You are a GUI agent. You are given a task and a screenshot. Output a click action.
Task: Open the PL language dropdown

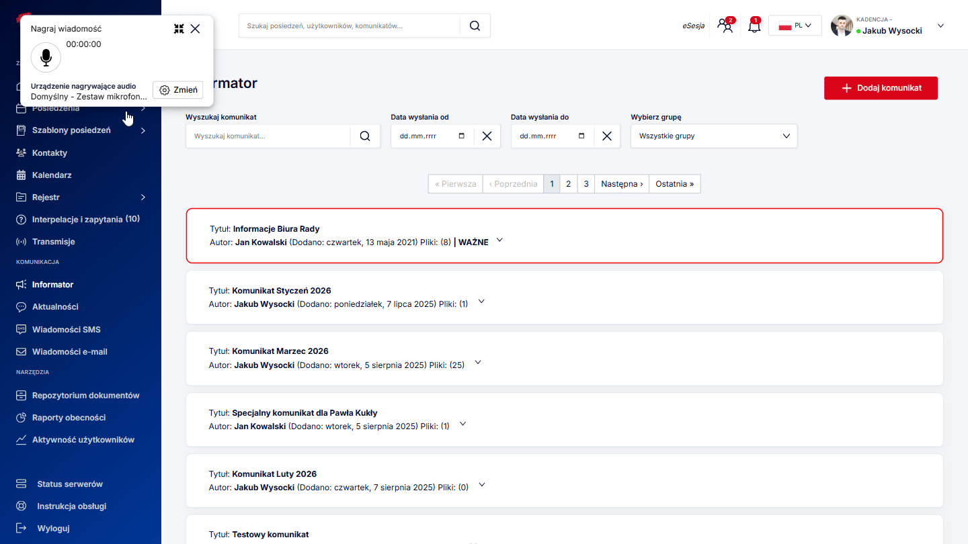795,26
